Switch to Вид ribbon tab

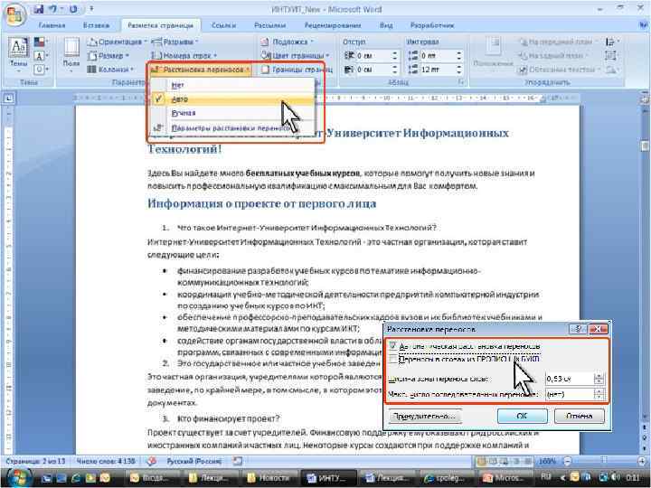coord(386,25)
